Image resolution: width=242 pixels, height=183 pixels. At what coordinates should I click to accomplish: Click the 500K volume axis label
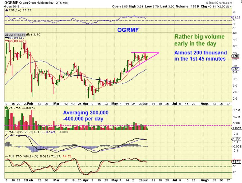coord(236,123)
